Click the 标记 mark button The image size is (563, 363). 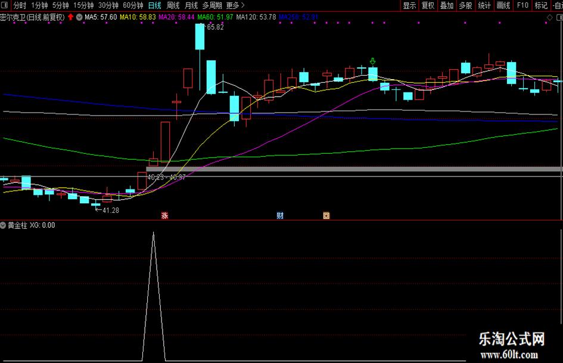(x=541, y=5)
